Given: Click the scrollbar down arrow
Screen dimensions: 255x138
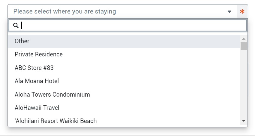Looking at the screenshot, I should click(244, 121).
